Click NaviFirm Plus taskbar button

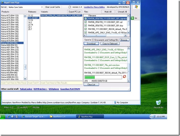point(90,117)
